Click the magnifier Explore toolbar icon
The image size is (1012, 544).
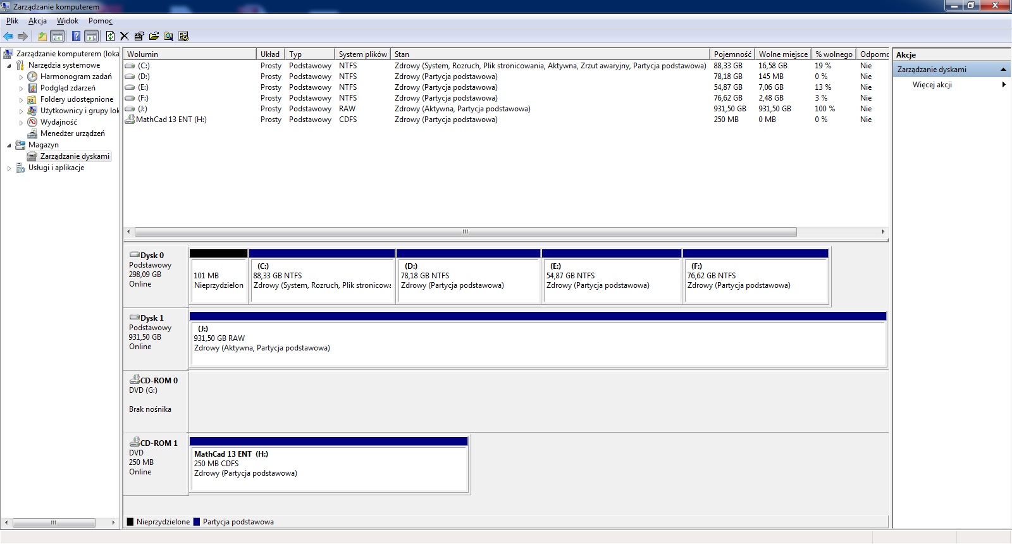[168, 36]
